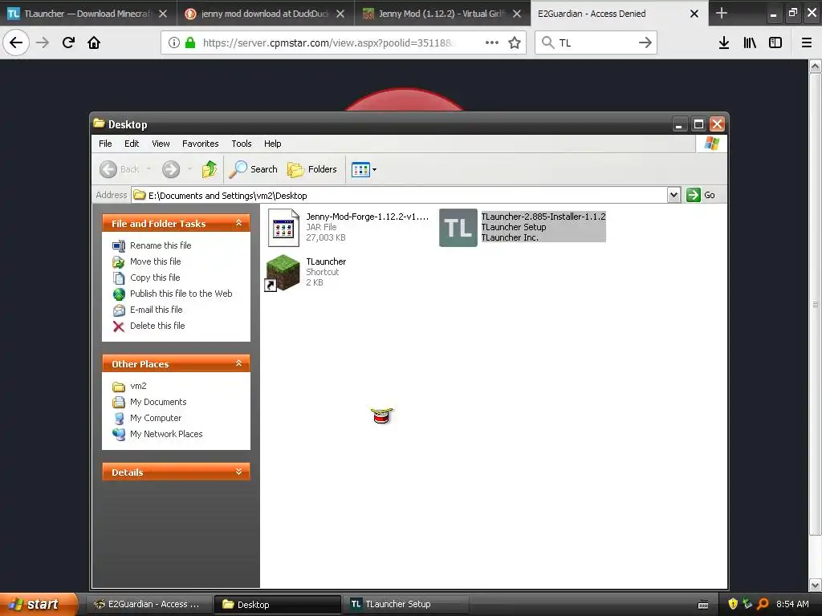The width and height of the screenshot is (822, 616).
Task: Close the E2Guardian Access Denied tab
Action: tap(694, 14)
